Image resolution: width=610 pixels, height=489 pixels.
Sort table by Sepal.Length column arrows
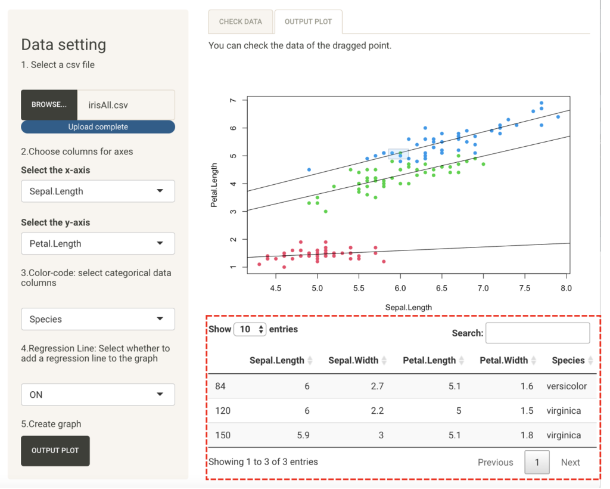pyautogui.click(x=310, y=361)
